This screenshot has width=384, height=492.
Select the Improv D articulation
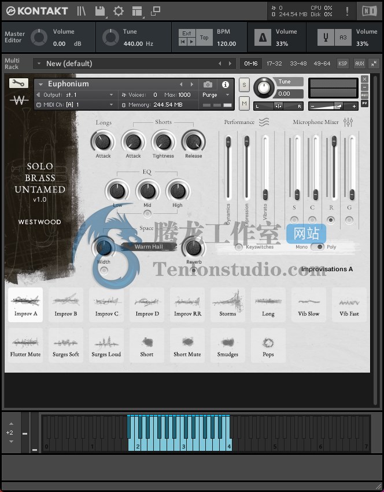tap(147, 304)
